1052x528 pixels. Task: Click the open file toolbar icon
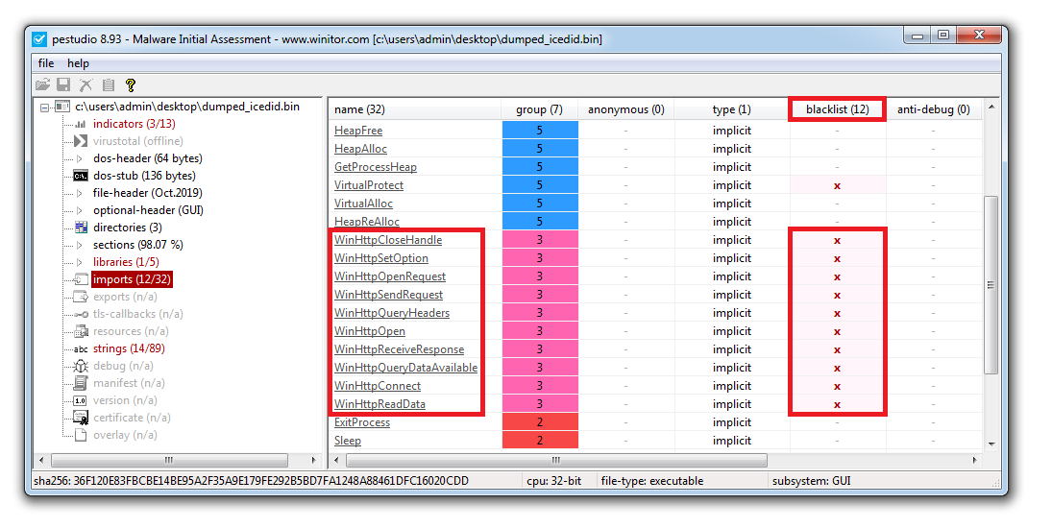43,84
